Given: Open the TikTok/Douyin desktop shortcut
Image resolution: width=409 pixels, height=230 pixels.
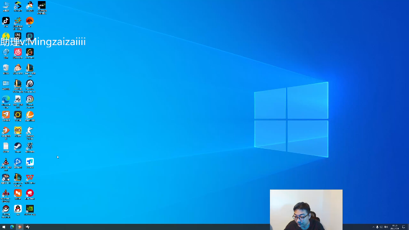Looking at the screenshot, I should (x=6, y=22).
